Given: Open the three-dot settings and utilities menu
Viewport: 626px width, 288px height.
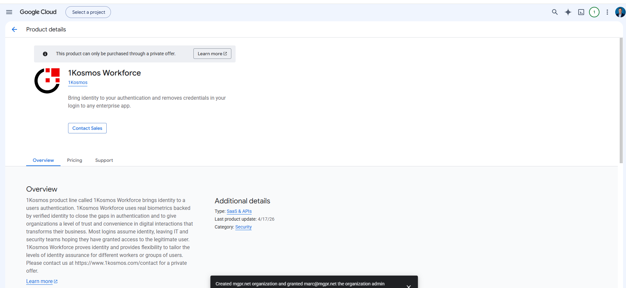Looking at the screenshot, I should 607,12.
